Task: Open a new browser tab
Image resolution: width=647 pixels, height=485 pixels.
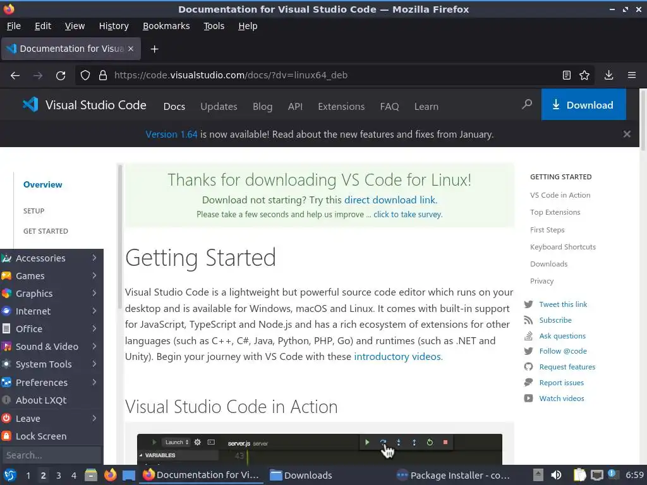Action: click(x=154, y=49)
